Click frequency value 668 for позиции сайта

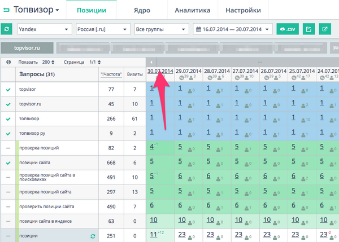pos(111,163)
